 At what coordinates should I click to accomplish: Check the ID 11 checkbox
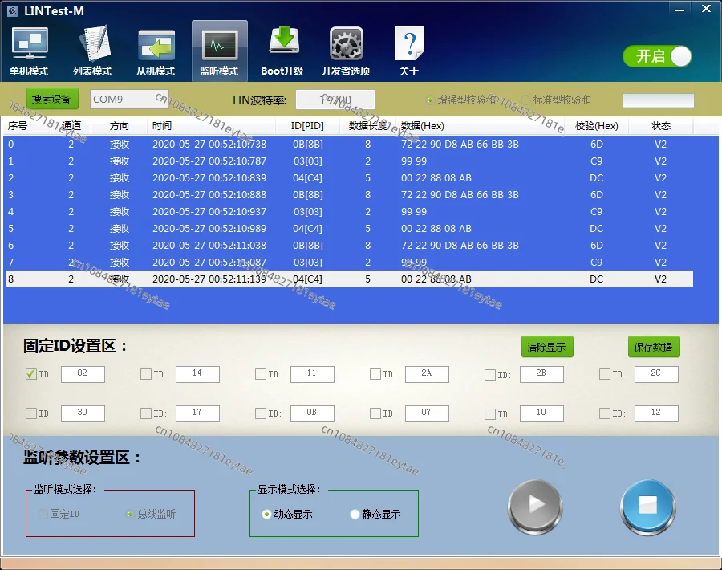point(261,374)
